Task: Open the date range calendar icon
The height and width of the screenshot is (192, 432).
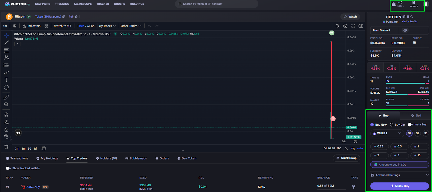Action: click(43, 148)
